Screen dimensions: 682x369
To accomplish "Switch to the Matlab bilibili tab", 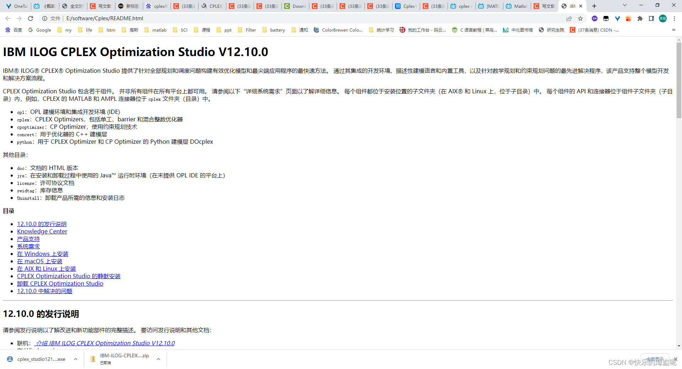I will [x=517, y=6].
